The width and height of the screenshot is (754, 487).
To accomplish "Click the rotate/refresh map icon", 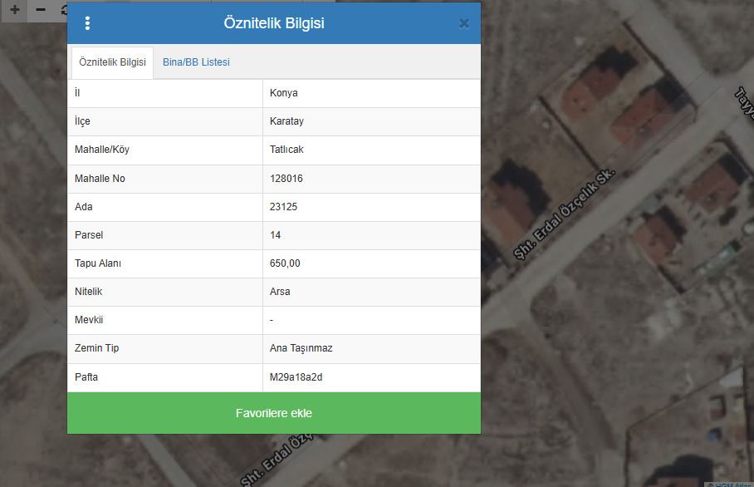I will (64, 10).
